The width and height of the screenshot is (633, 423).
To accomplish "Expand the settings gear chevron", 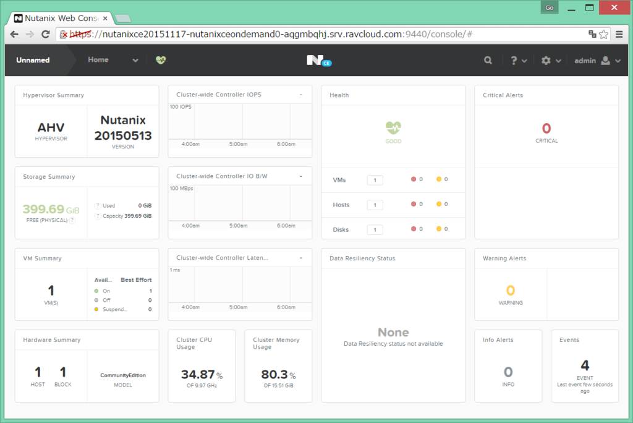I will click(x=558, y=61).
